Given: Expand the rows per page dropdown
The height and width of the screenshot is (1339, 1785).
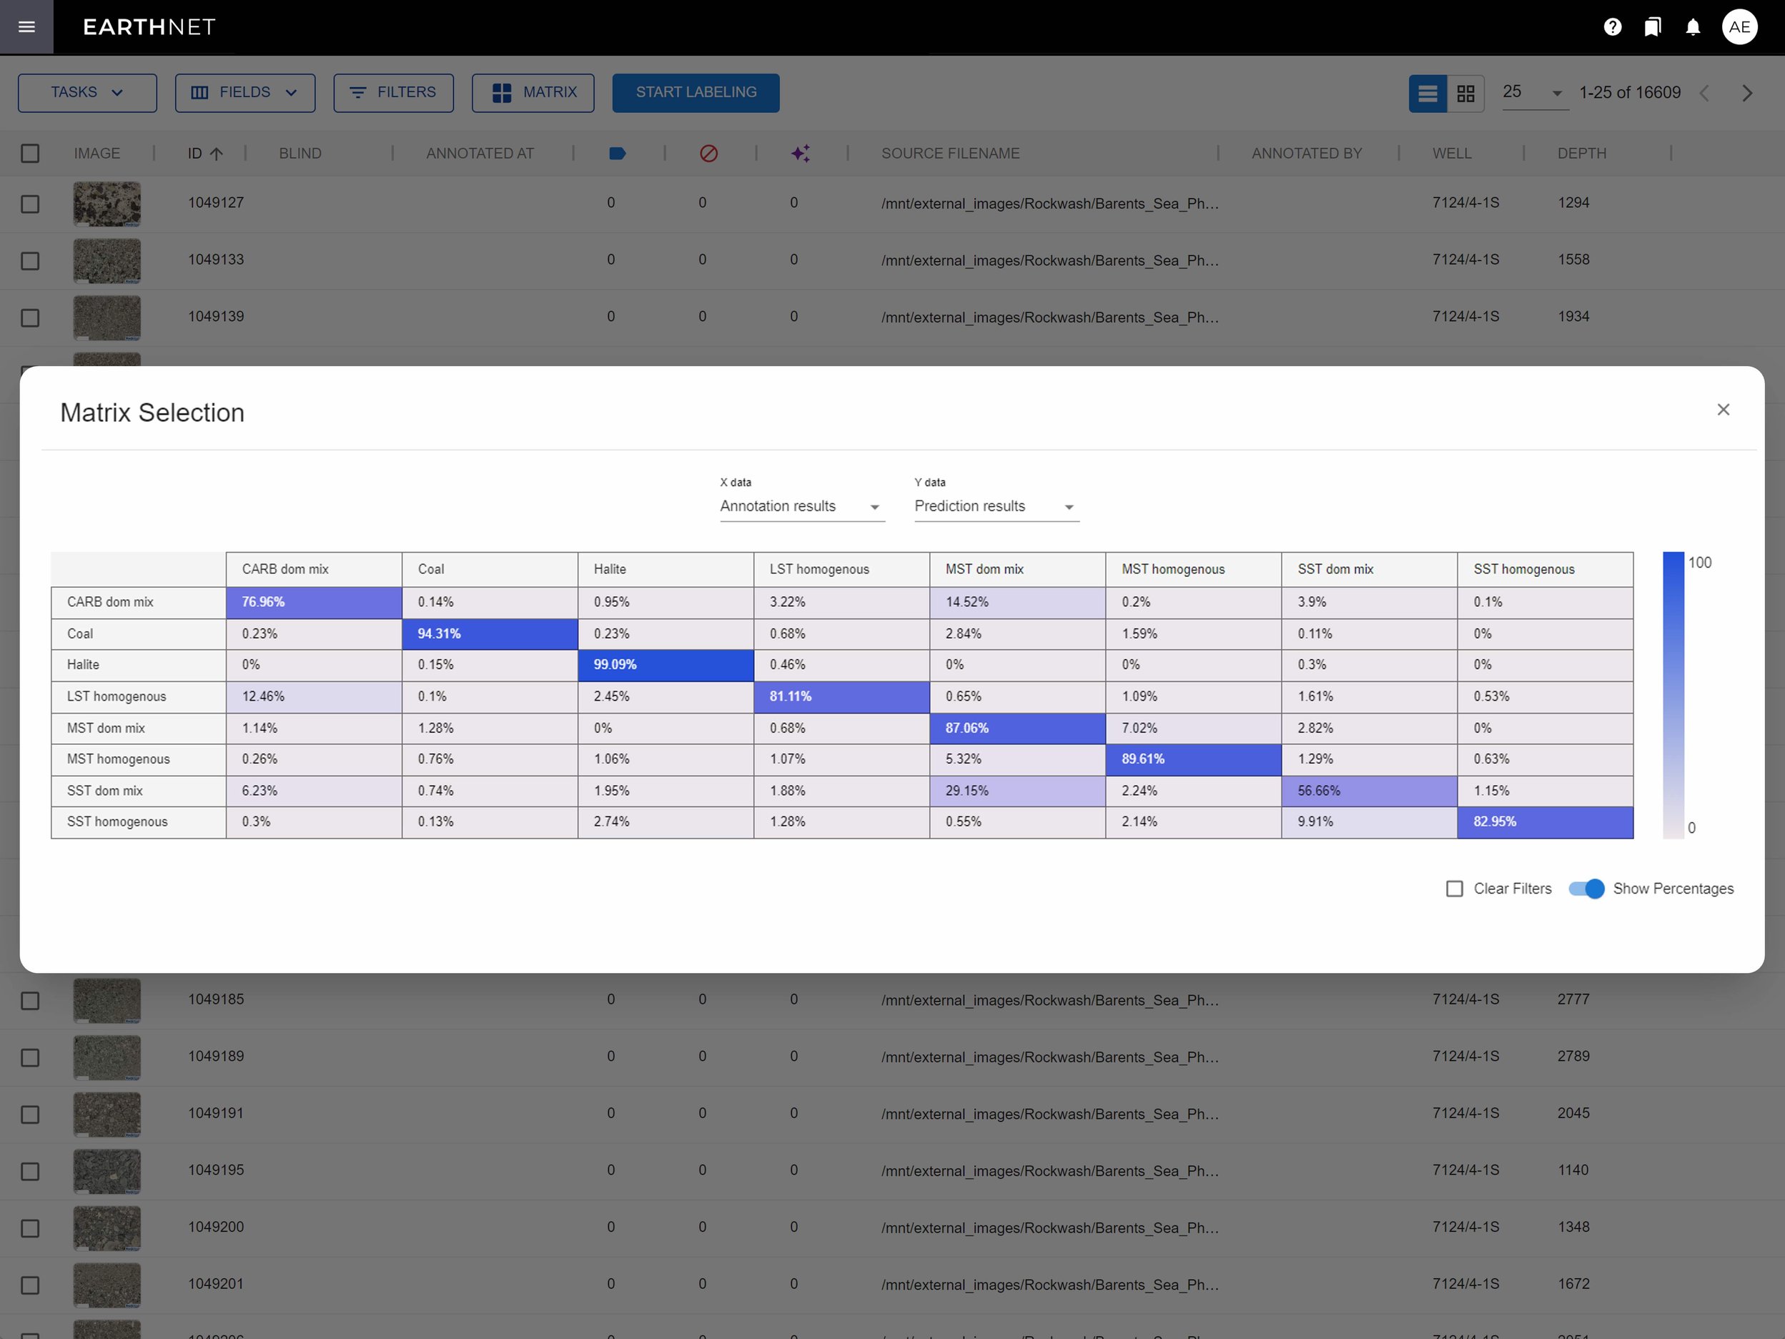Looking at the screenshot, I should pyautogui.click(x=1533, y=93).
